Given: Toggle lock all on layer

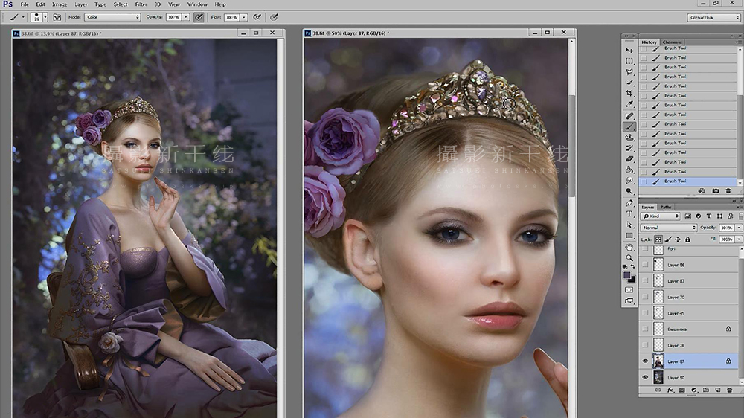Looking at the screenshot, I should (687, 239).
